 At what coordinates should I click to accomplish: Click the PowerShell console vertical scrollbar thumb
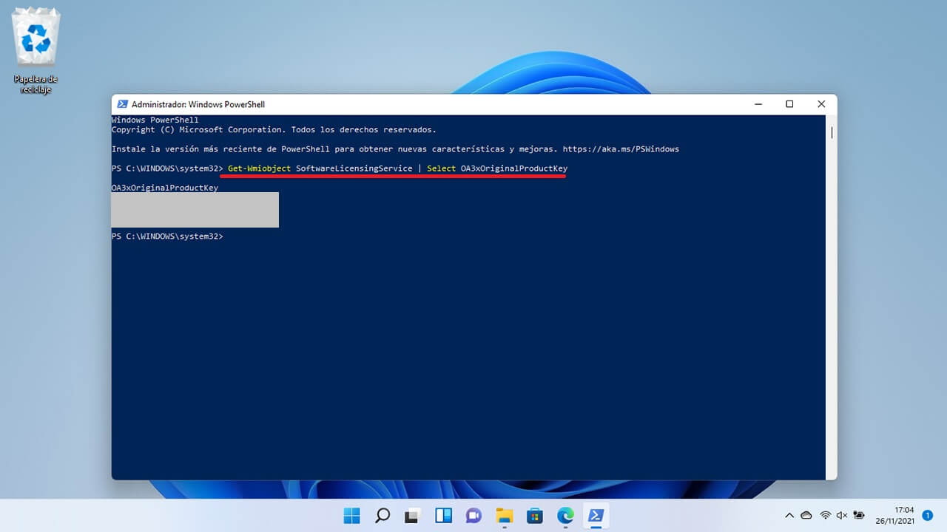[832, 133]
